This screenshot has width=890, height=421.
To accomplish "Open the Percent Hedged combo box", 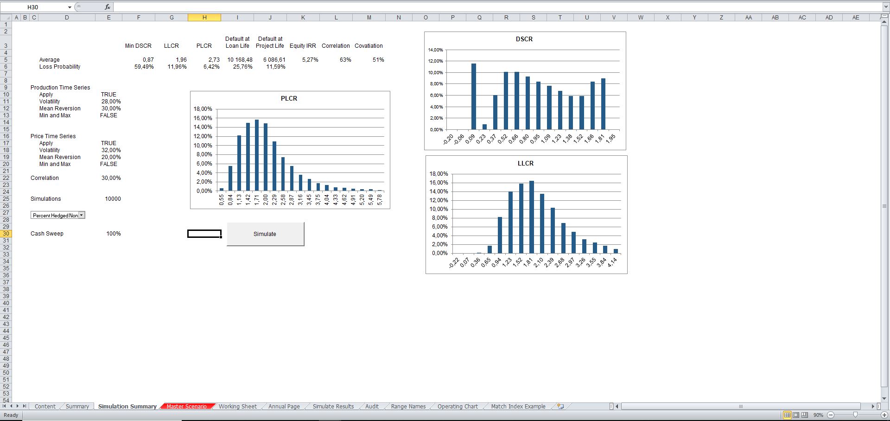I will pos(82,215).
